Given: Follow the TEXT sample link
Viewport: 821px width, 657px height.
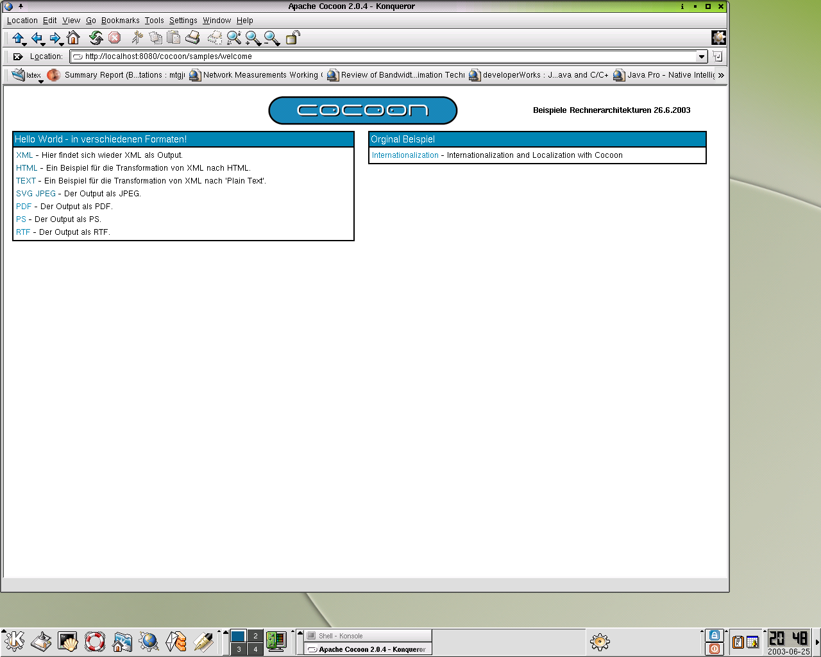Looking at the screenshot, I should (26, 181).
